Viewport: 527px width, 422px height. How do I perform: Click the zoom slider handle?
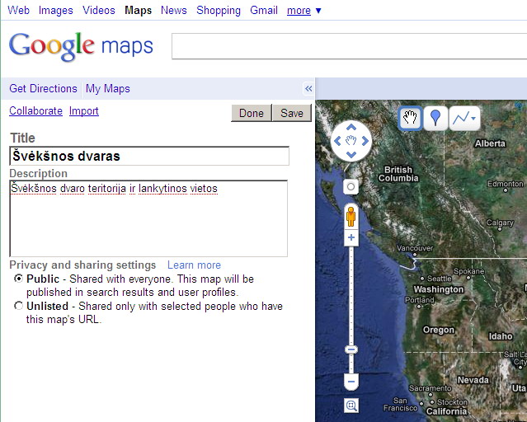351,349
